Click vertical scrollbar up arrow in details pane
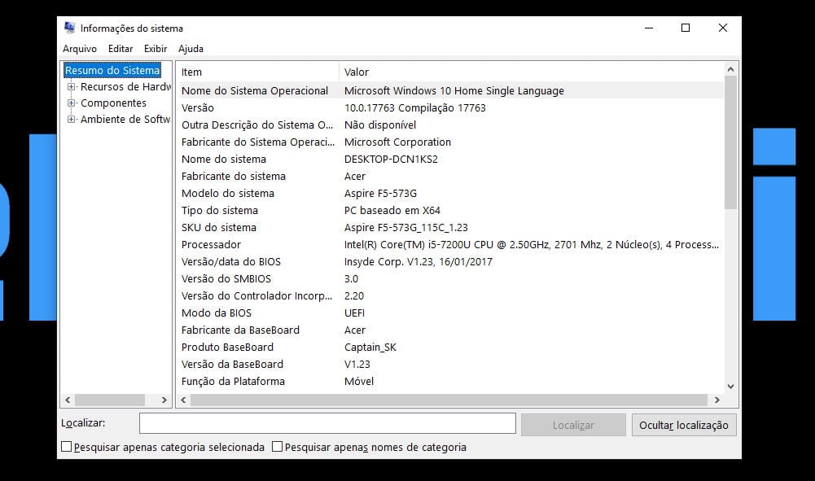The image size is (815, 481). tap(731, 69)
